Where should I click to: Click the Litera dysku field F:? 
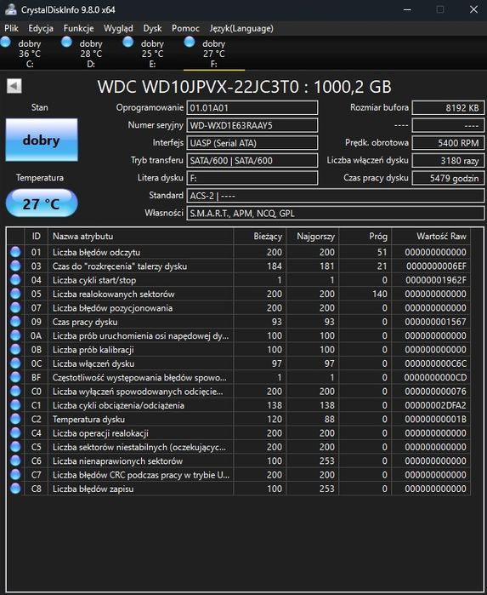tap(252, 178)
